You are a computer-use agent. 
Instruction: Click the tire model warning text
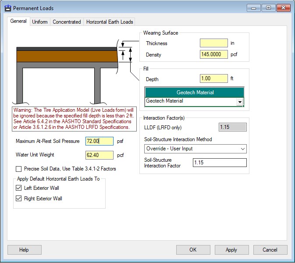(x=74, y=119)
